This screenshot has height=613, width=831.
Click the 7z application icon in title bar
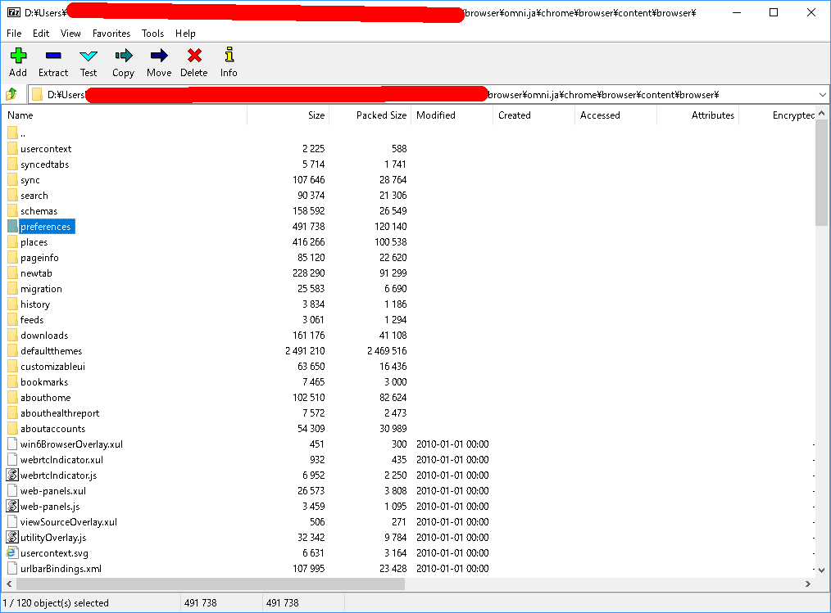point(14,13)
